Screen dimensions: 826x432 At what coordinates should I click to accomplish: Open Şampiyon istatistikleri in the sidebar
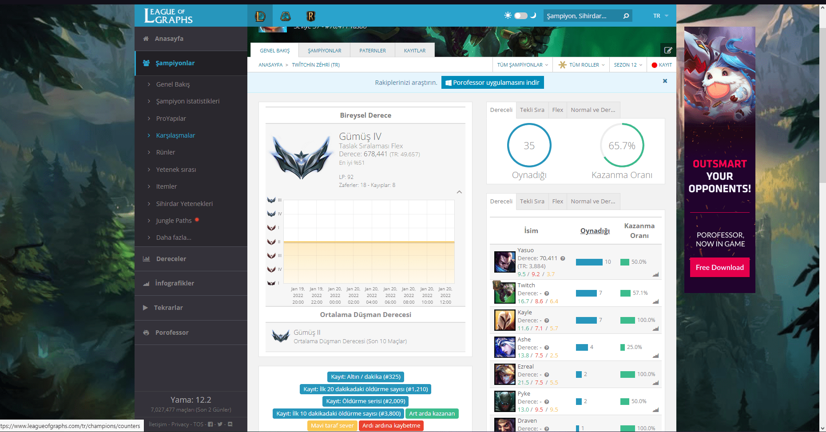pos(188,101)
